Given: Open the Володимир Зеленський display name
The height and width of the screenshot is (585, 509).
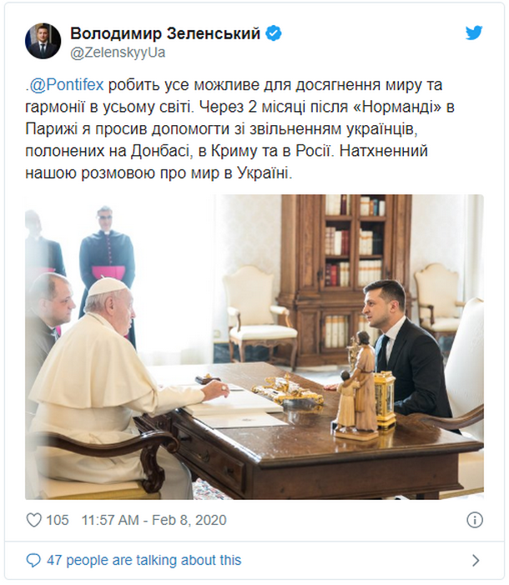Looking at the screenshot, I should [x=165, y=33].
